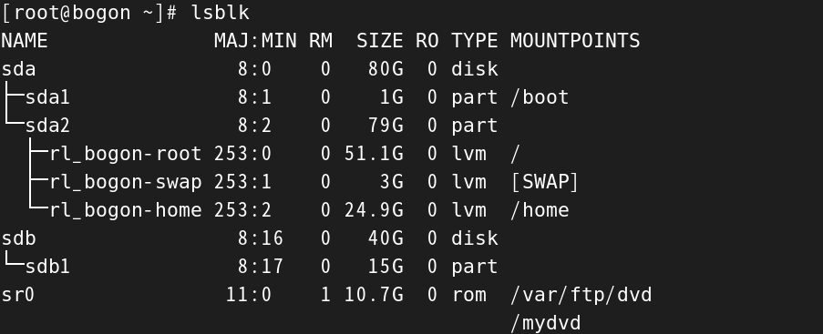
Task: Select the sdb1 partition name
Action: [x=47, y=267]
